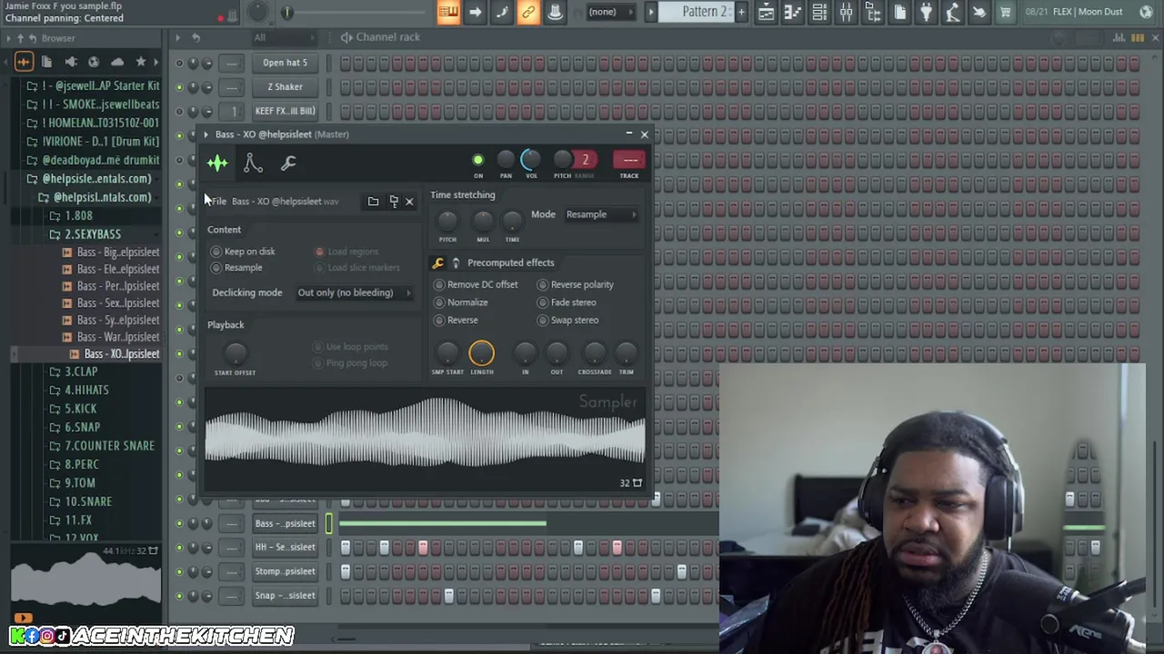
Task: Click the Stomp channel button
Action: [x=285, y=571]
